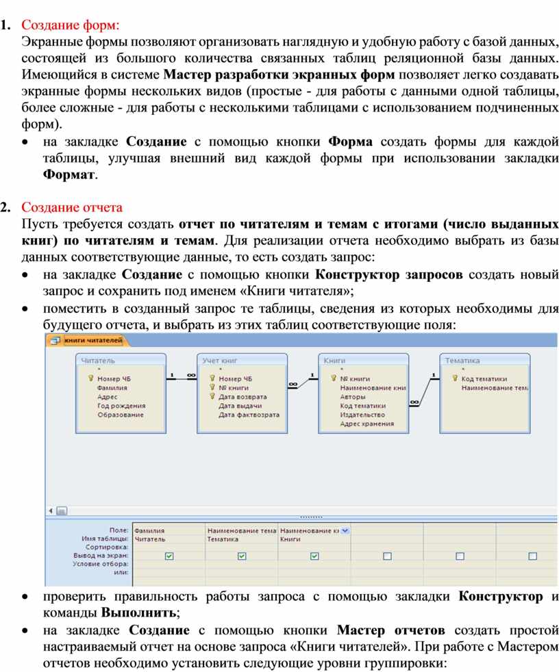Image resolution: width=559 pixels, height=672 pixels.
Task: Select Дата фактвозрата field in Учет книг
Action: tap(249, 415)
